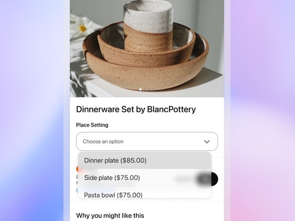295x221 pixels.
Task: Select the Dinner plate ($85.00) option
Action: (x=144, y=160)
